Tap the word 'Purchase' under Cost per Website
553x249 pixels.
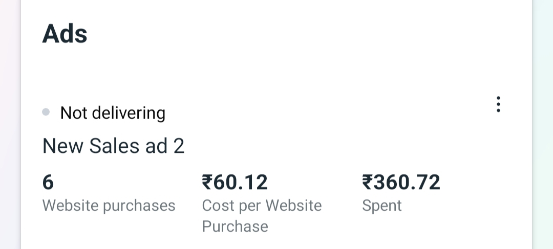click(235, 227)
